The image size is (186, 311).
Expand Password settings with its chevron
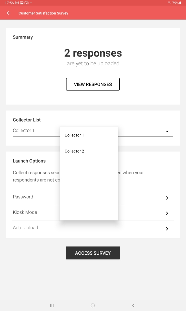(167, 198)
